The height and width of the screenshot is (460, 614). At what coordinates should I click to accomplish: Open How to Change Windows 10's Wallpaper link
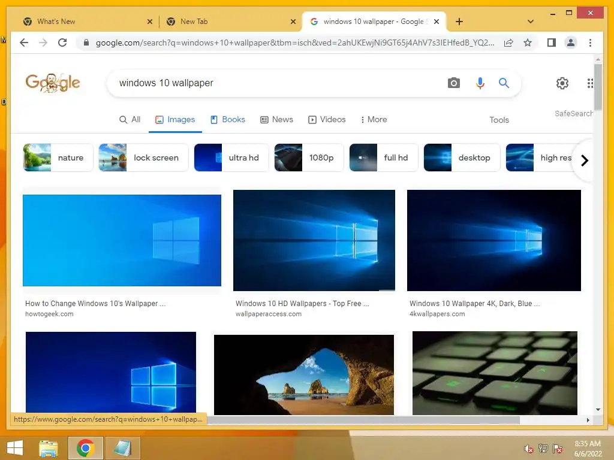pos(95,304)
